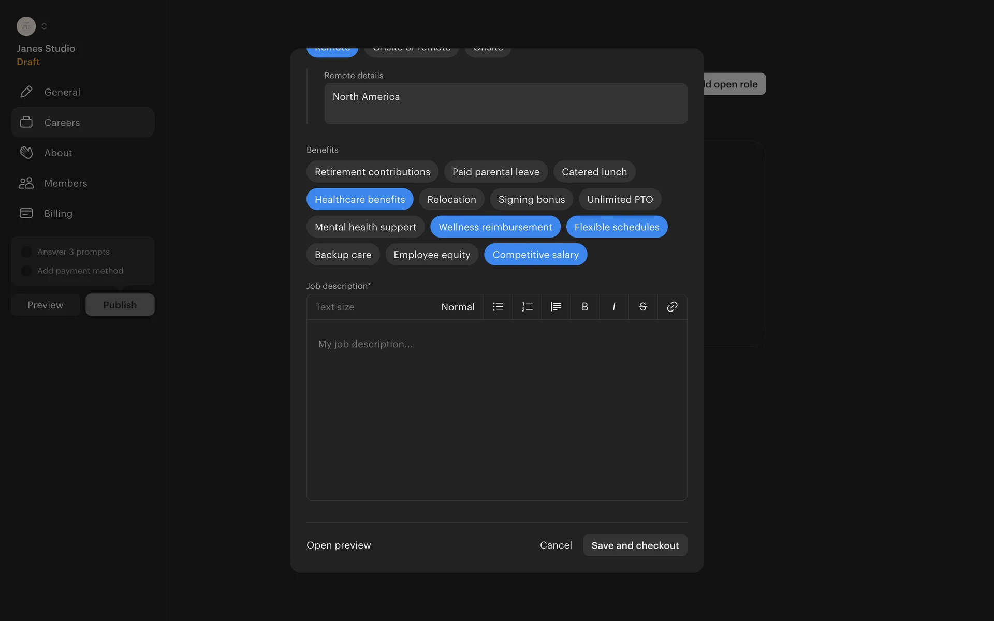This screenshot has width=994, height=621.
Task: Focus the job description editor area
Action: click(496, 410)
